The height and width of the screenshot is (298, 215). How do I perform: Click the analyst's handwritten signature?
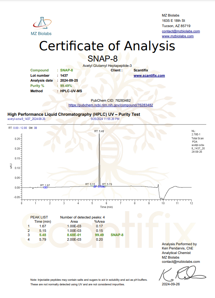(182, 274)
